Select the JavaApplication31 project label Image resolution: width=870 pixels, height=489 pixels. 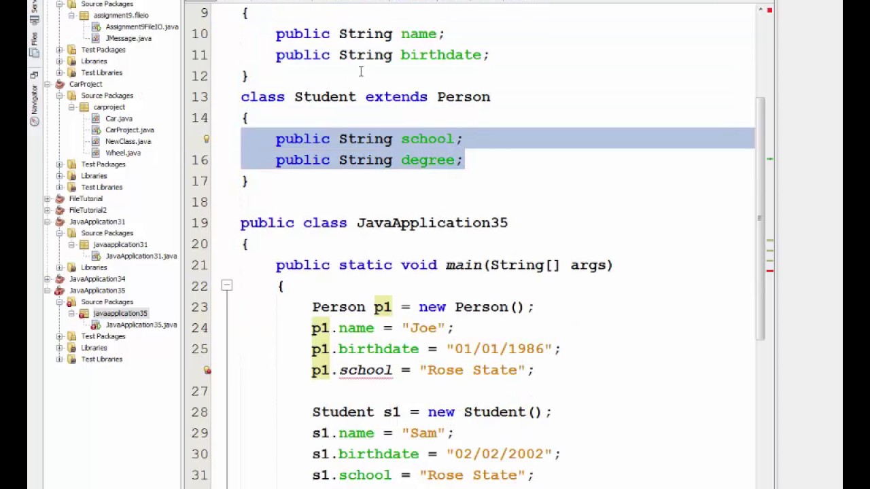coord(97,221)
